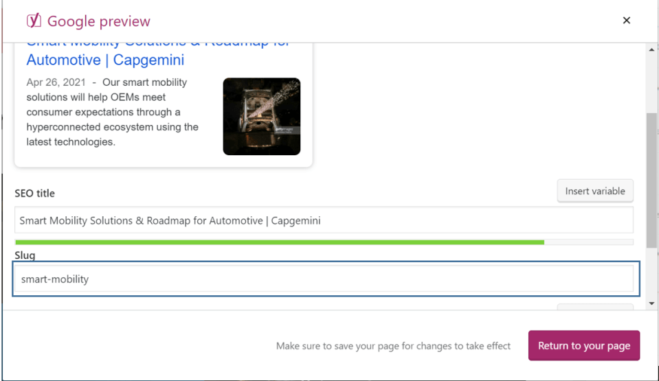The image size is (659, 381).
Task: Click the Return to your page button
Action: click(583, 345)
